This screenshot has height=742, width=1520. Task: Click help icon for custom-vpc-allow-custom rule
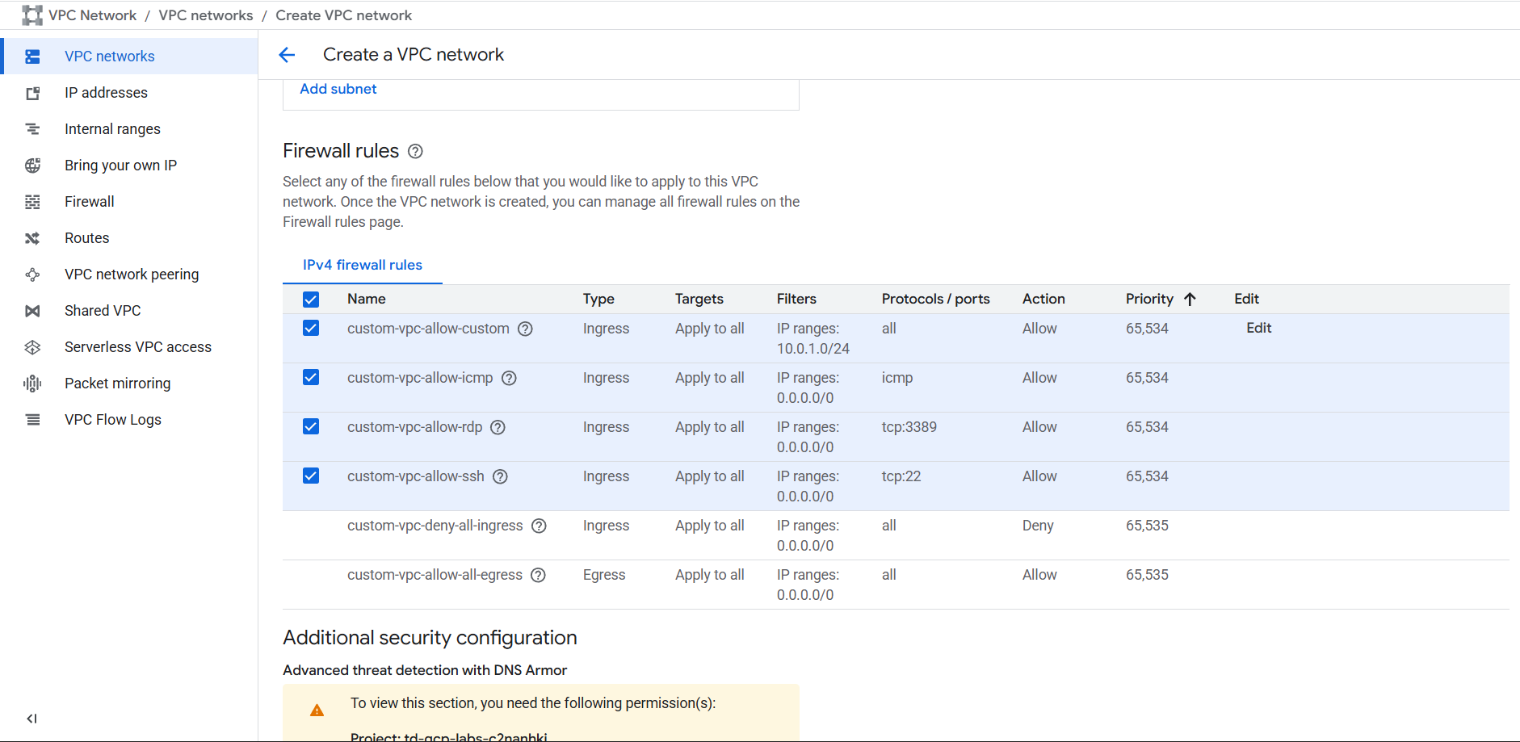pyautogui.click(x=525, y=329)
